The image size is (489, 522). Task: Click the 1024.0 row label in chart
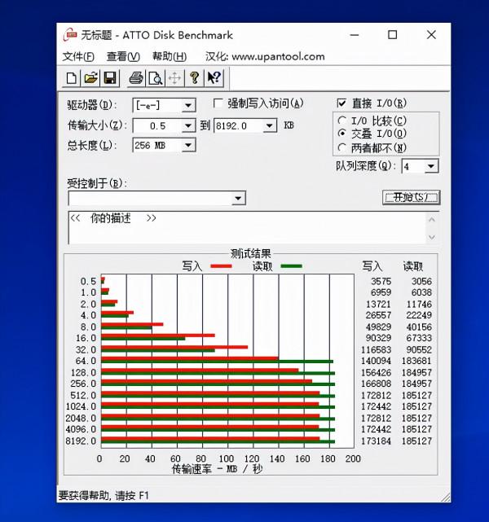(x=81, y=406)
